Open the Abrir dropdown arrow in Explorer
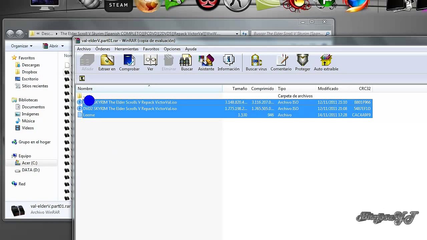This screenshot has width=427, height=240. pyautogui.click(x=62, y=46)
